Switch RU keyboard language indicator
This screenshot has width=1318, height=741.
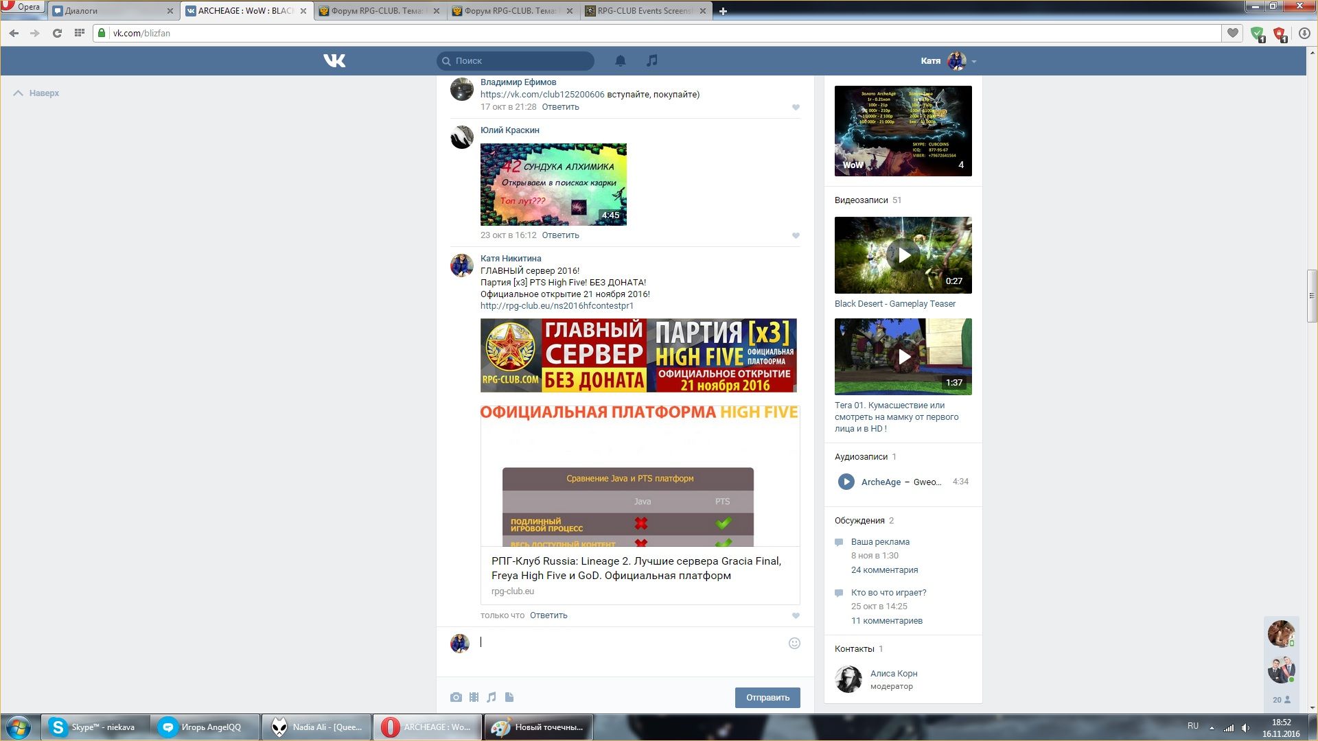coord(1193,726)
